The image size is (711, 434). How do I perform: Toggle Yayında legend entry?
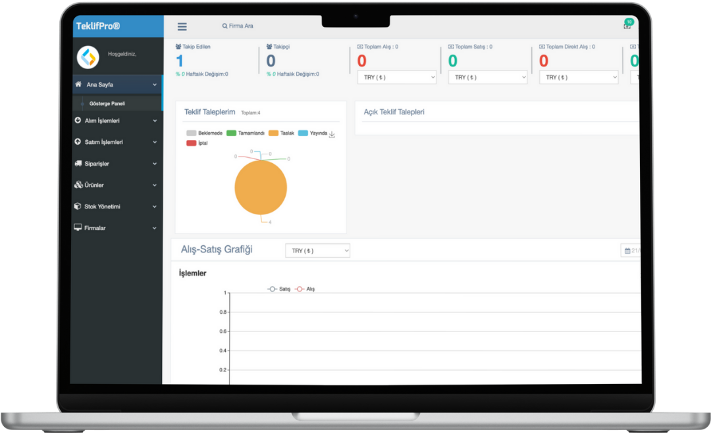[x=313, y=133]
